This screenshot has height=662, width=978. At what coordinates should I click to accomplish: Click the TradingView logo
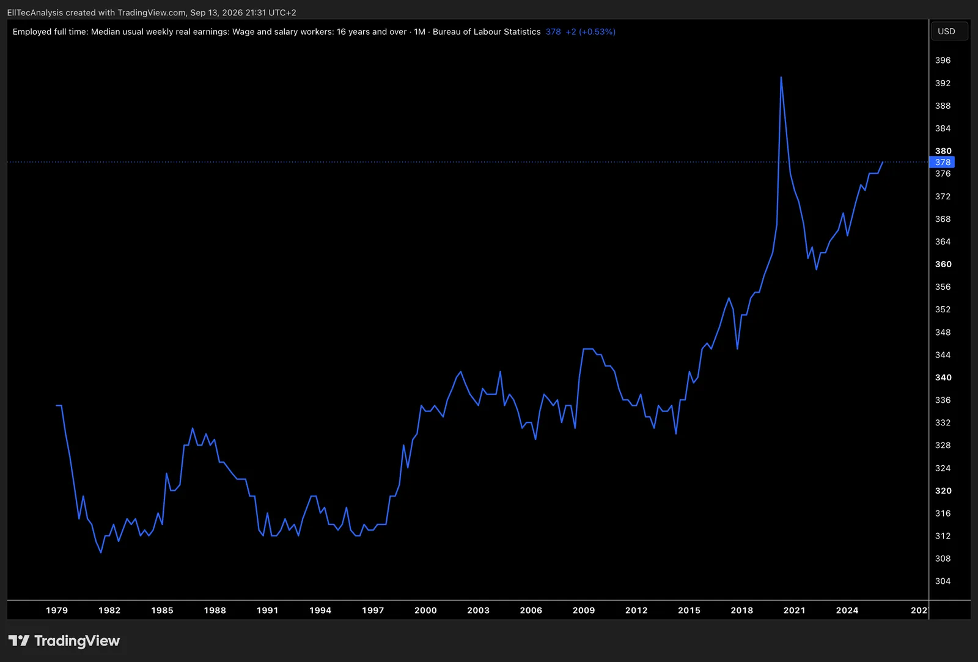pyautogui.click(x=64, y=641)
